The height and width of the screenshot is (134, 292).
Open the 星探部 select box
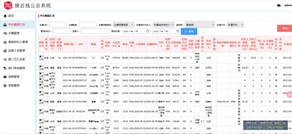coord(200,25)
